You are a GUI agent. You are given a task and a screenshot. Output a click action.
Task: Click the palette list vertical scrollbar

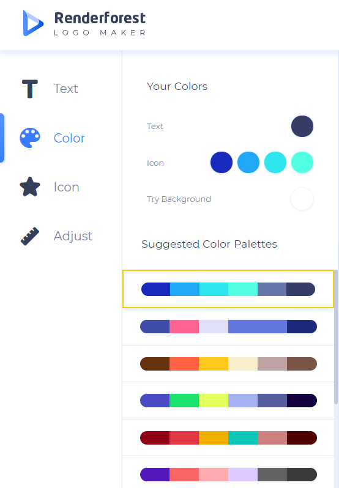[x=336, y=337]
